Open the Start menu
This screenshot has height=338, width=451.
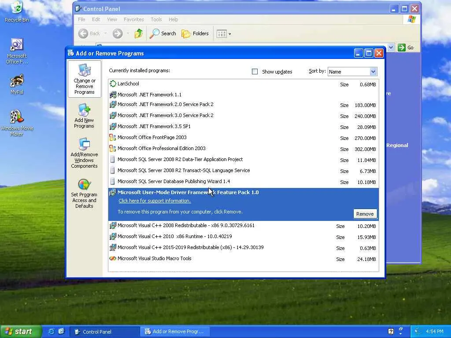pos(20,331)
